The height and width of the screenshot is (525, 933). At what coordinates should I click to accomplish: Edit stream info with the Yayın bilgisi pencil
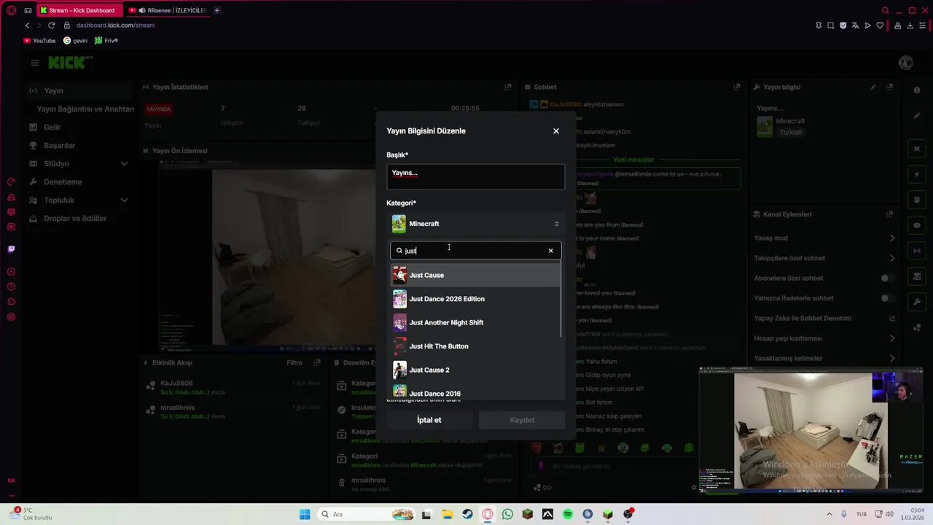point(873,87)
